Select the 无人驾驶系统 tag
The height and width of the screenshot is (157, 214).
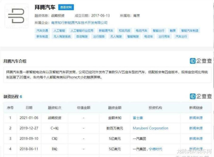click(62, 37)
